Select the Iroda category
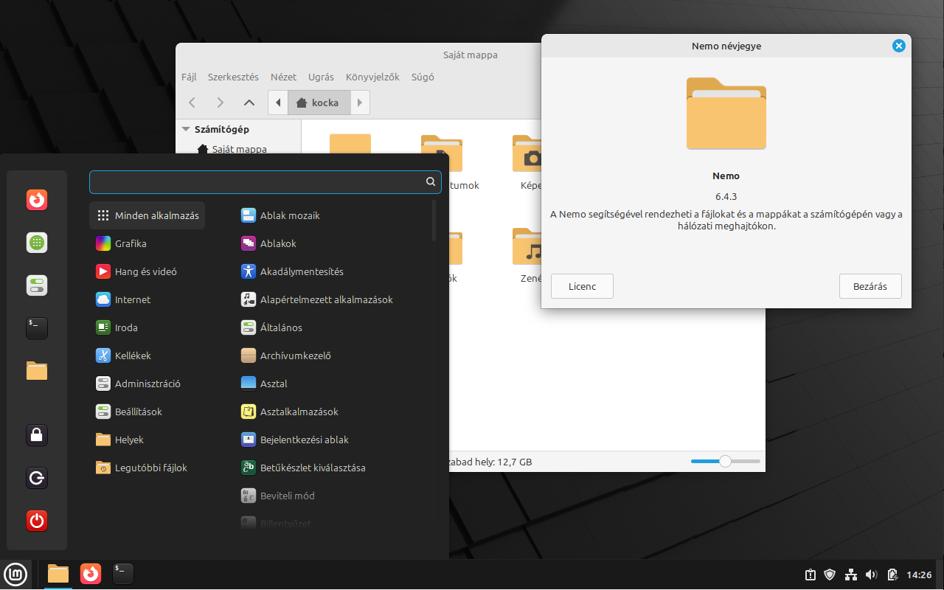944x590 pixels. [x=147, y=327]
